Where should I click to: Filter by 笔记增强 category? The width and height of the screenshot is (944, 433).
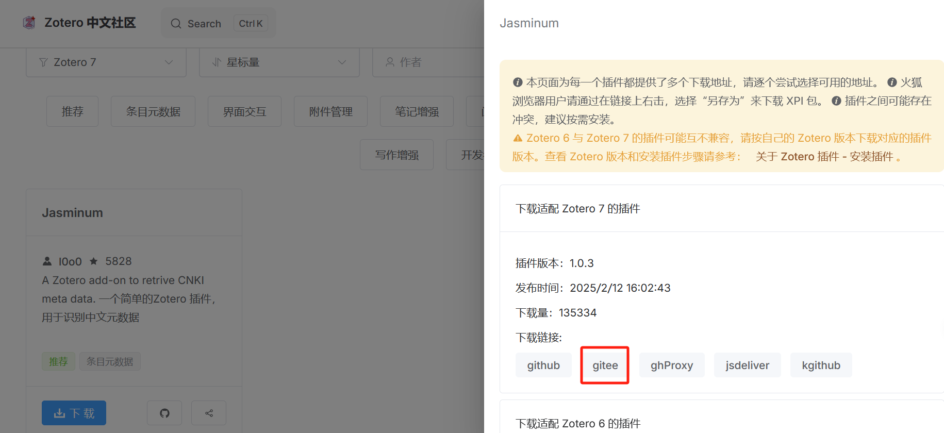point(417,111)
